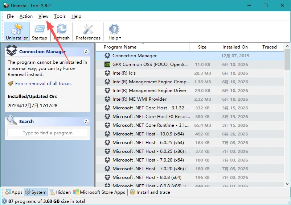Click the program list scrollbar thumb
The width and height of the screenshot is (291, 205).
[287, 60]
